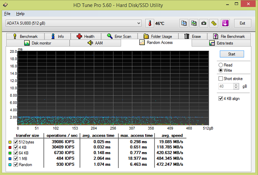Click the "6730 IOPS" value
Viewport: 258px width, 175px height.
[x=64, y=152]
